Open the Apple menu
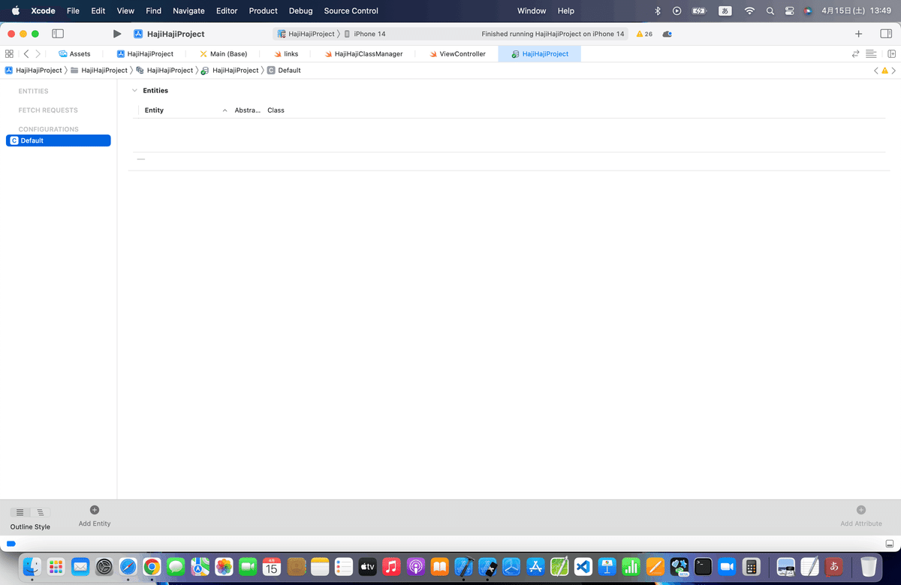Viewport: 901px width, 585px height. (x=15, y=11)
